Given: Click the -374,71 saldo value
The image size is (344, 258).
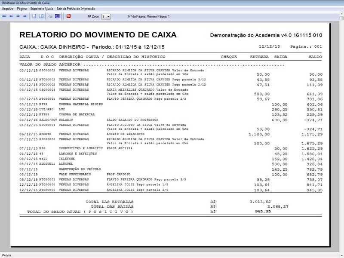Looking at the screenshot, I should (313, 120).
